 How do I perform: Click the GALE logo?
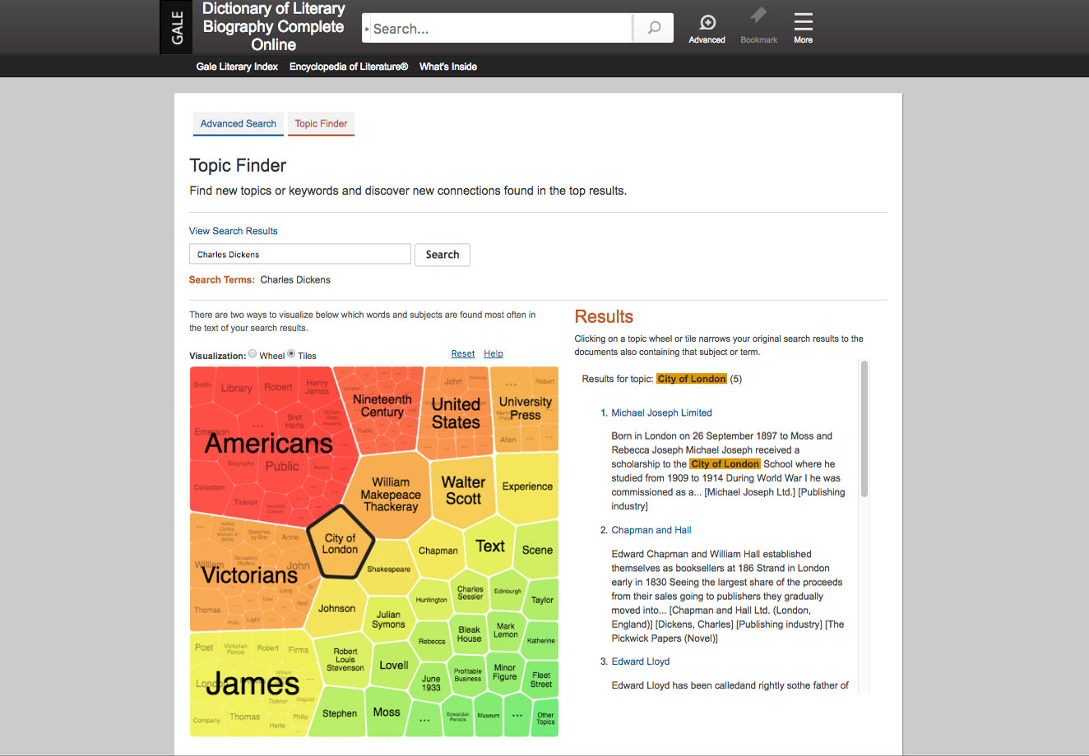[177, 27]
